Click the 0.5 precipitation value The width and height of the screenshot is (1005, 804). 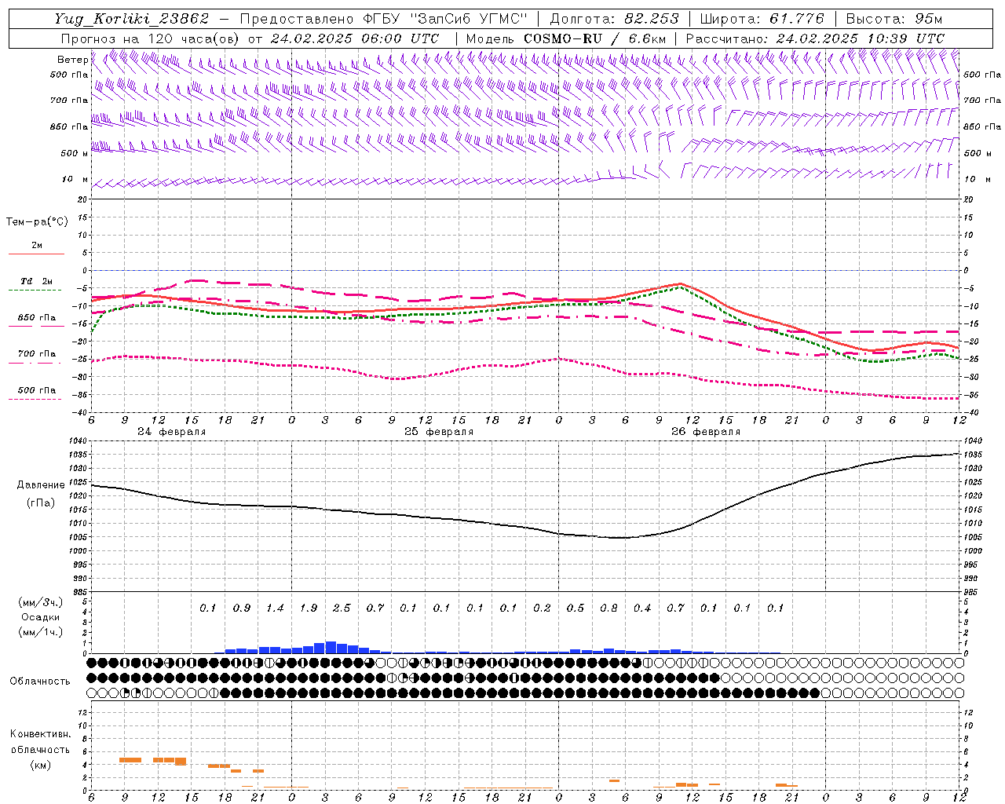[x=576, y=608]
